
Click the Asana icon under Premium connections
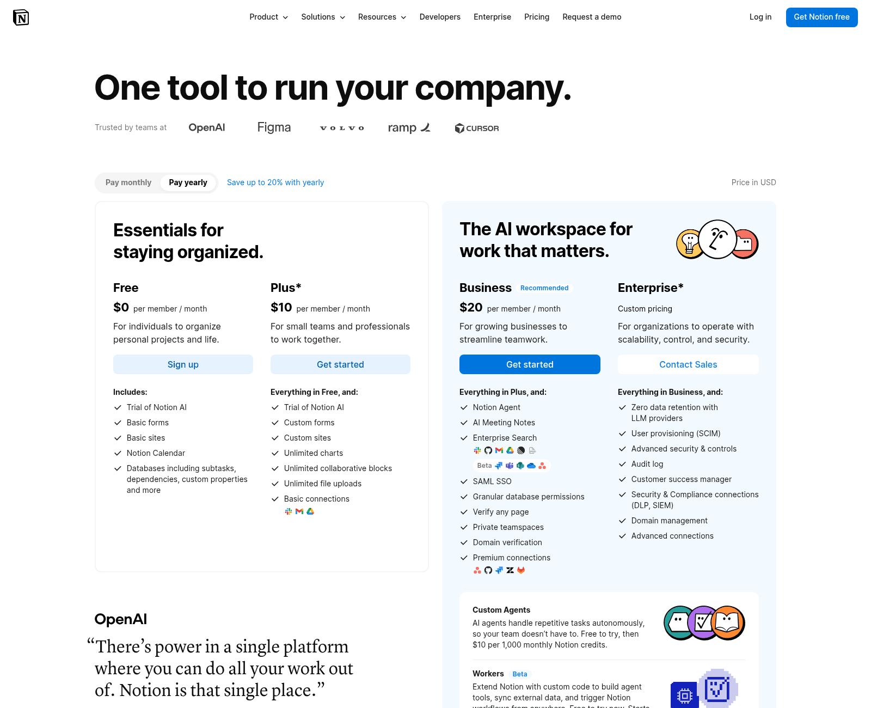point(477,570)
